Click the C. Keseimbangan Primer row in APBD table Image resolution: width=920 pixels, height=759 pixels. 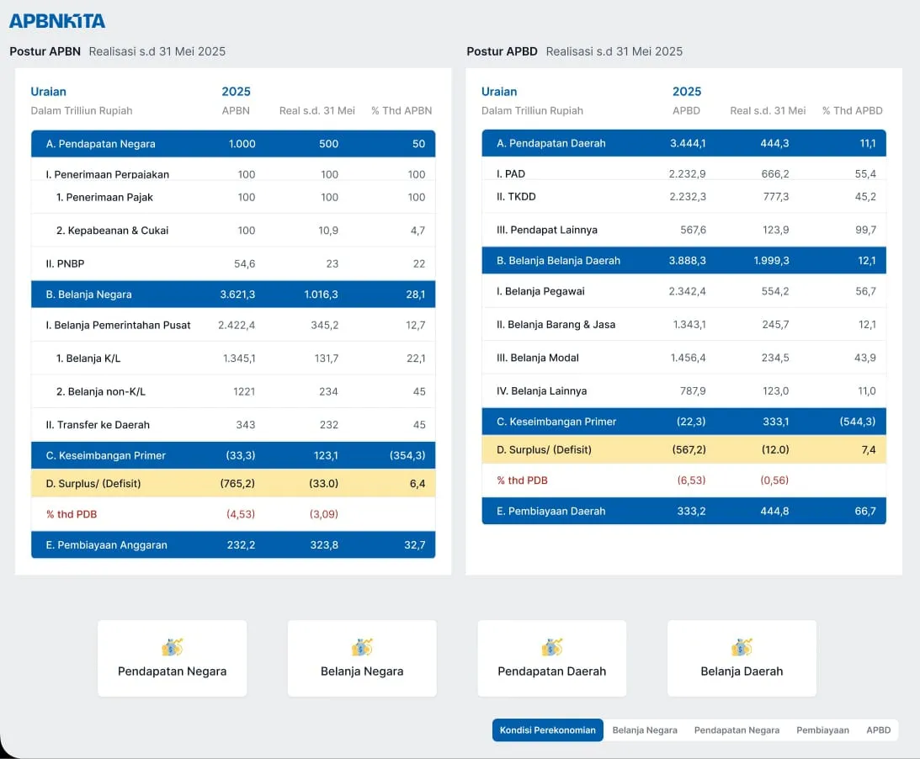click(x=683, y=421)
